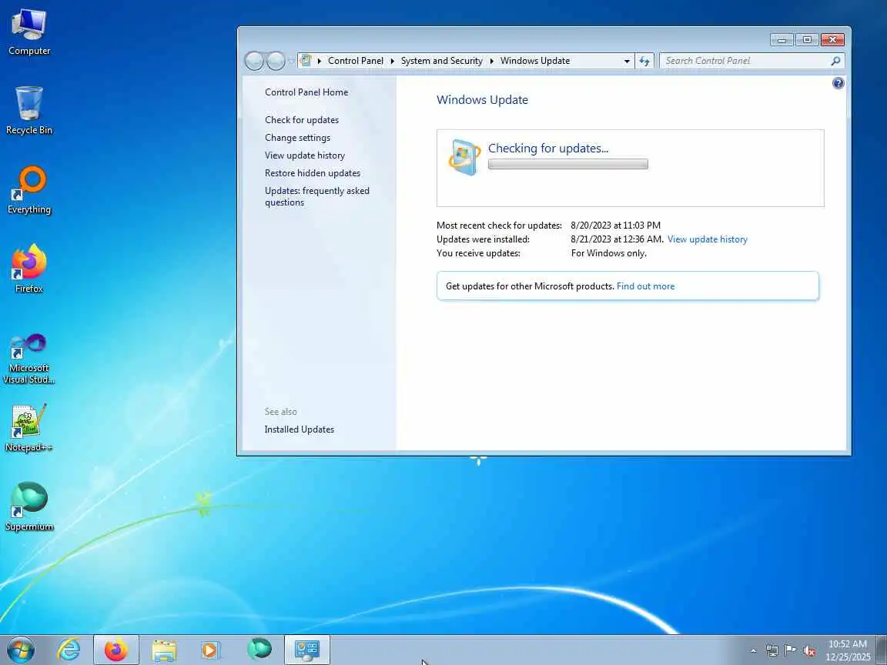Select the Supermium desktop shortcut
The image size is (887, 665).
click(x=28, y=507)
